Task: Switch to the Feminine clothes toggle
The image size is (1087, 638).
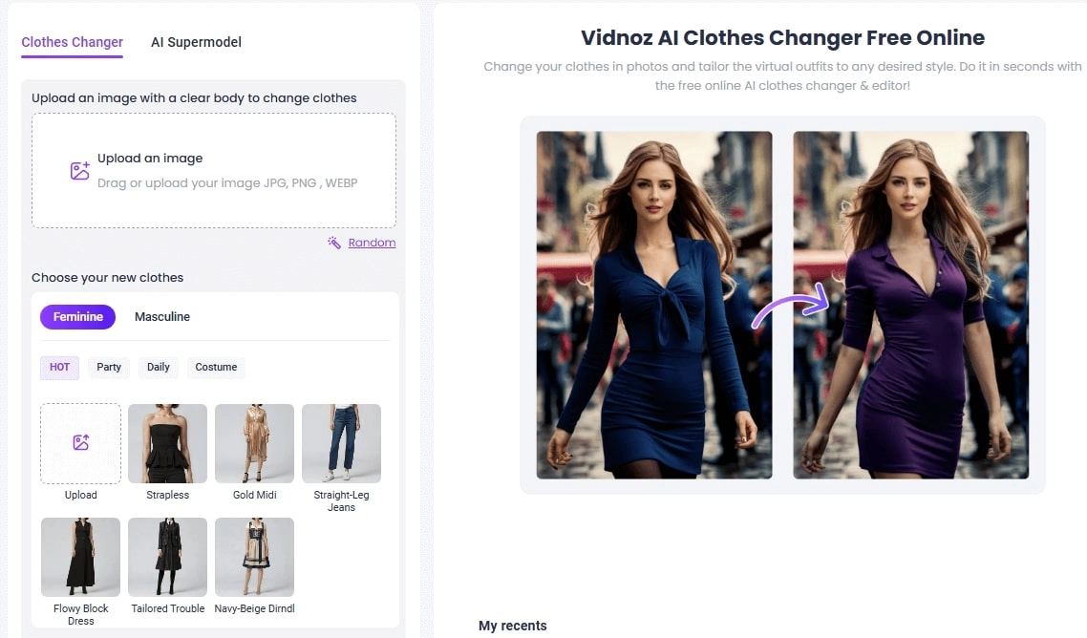Action: coord(77,317)
